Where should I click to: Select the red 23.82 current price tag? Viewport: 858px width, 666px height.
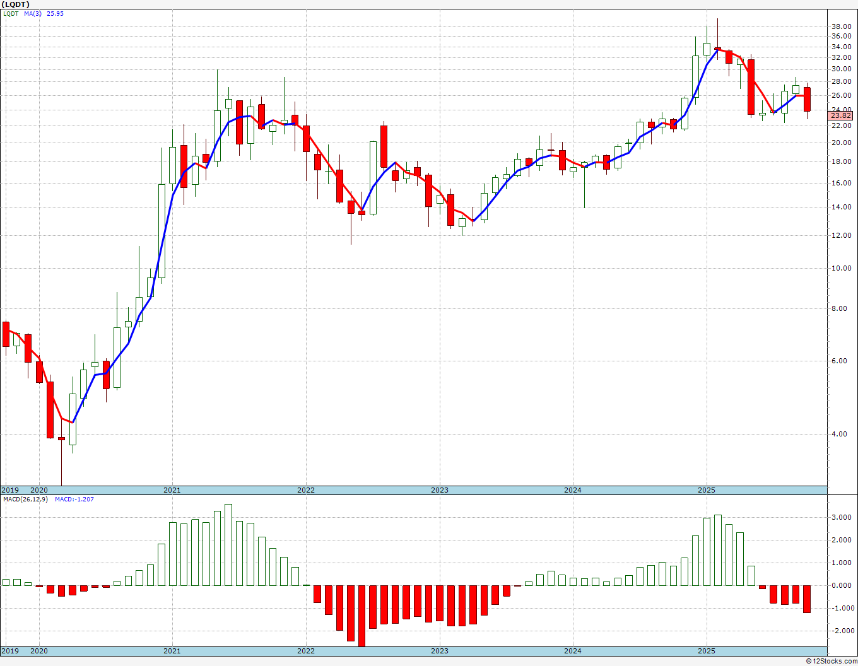[x=840, y=116]
